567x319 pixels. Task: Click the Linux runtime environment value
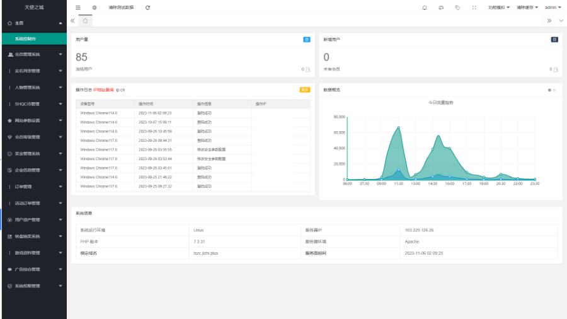(x=198, y=230)
